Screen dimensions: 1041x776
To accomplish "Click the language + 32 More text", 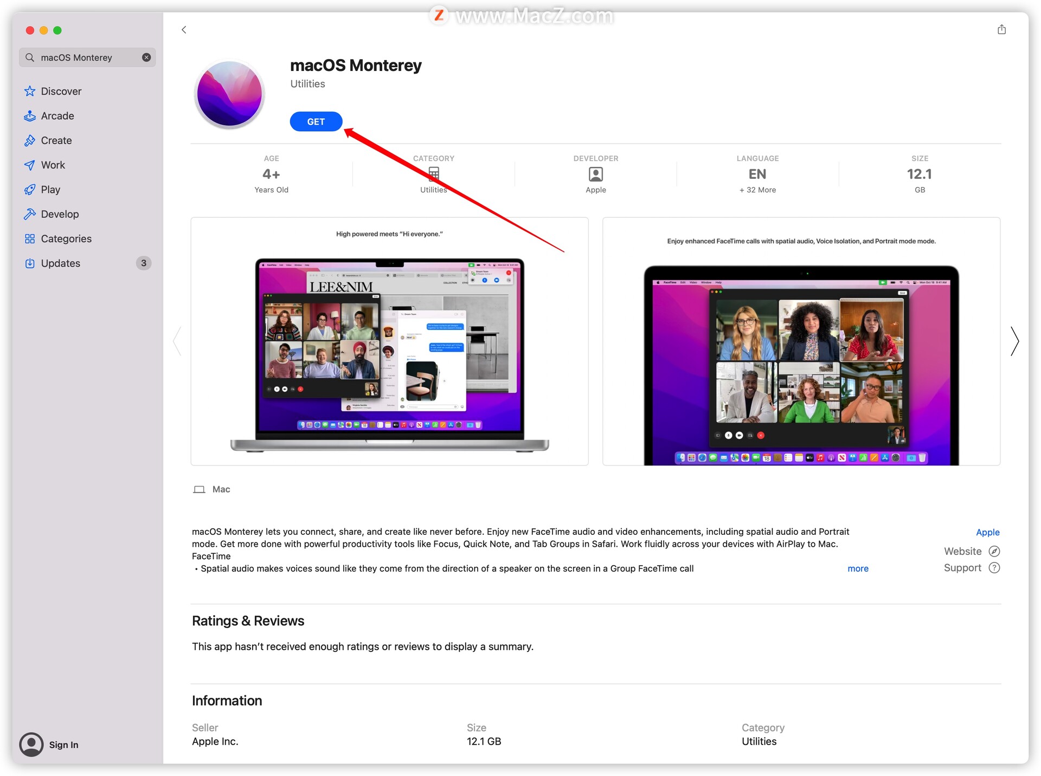I will point(757,190).
